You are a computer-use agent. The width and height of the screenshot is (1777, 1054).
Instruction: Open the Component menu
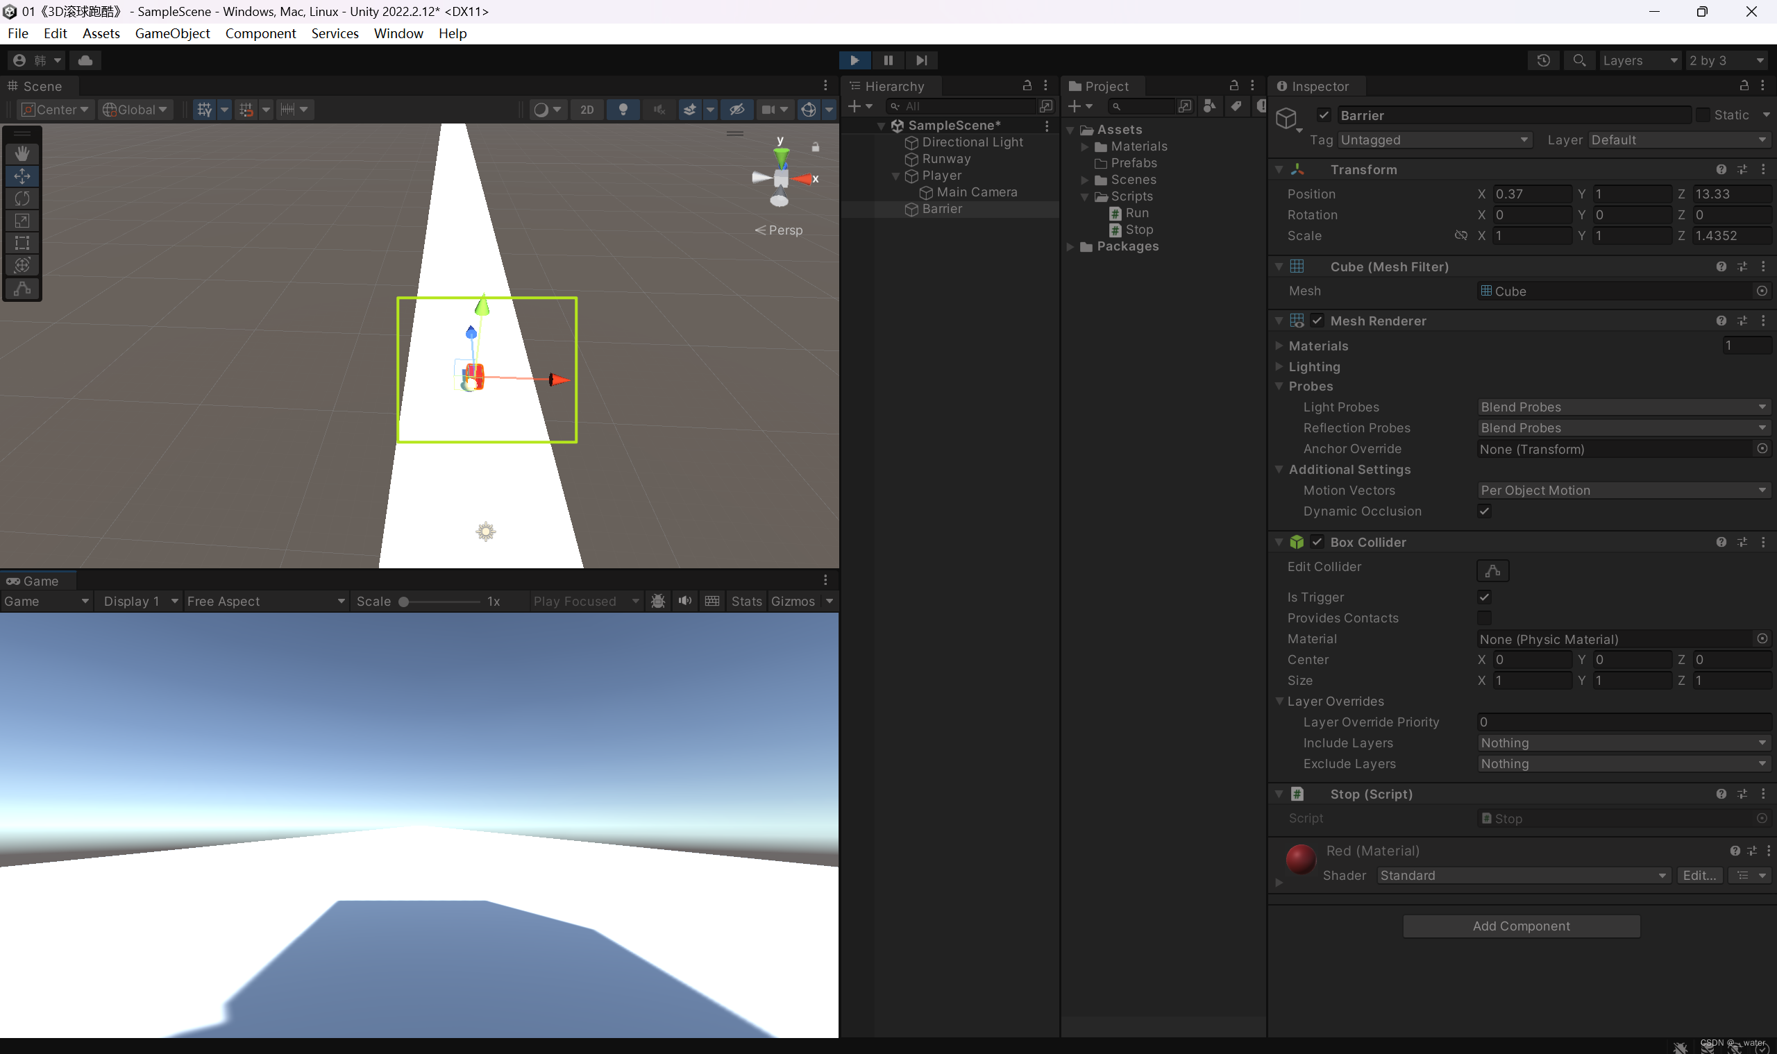coord(260,33)
